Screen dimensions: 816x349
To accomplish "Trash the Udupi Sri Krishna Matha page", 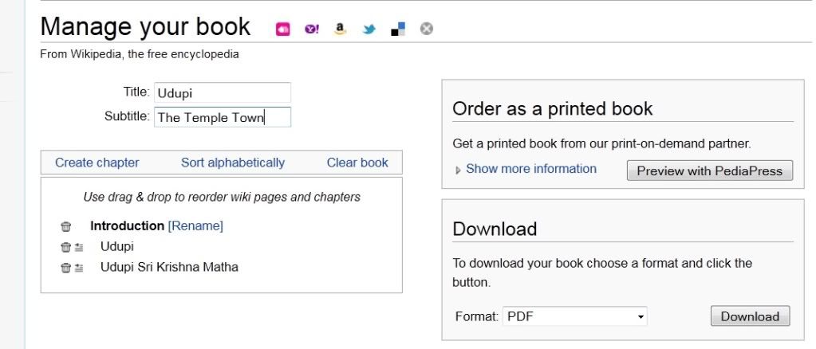I will tap(65, 268).
